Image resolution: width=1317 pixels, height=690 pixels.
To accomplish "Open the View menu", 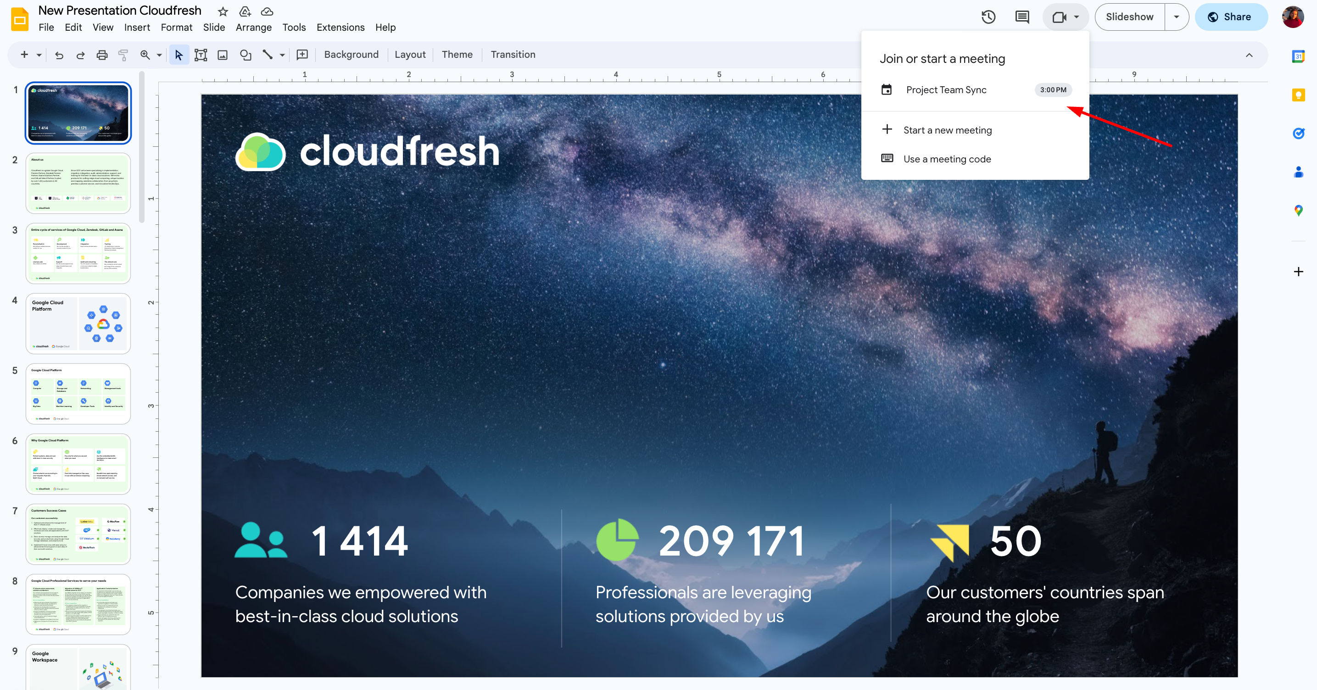I will coord(103,27).
